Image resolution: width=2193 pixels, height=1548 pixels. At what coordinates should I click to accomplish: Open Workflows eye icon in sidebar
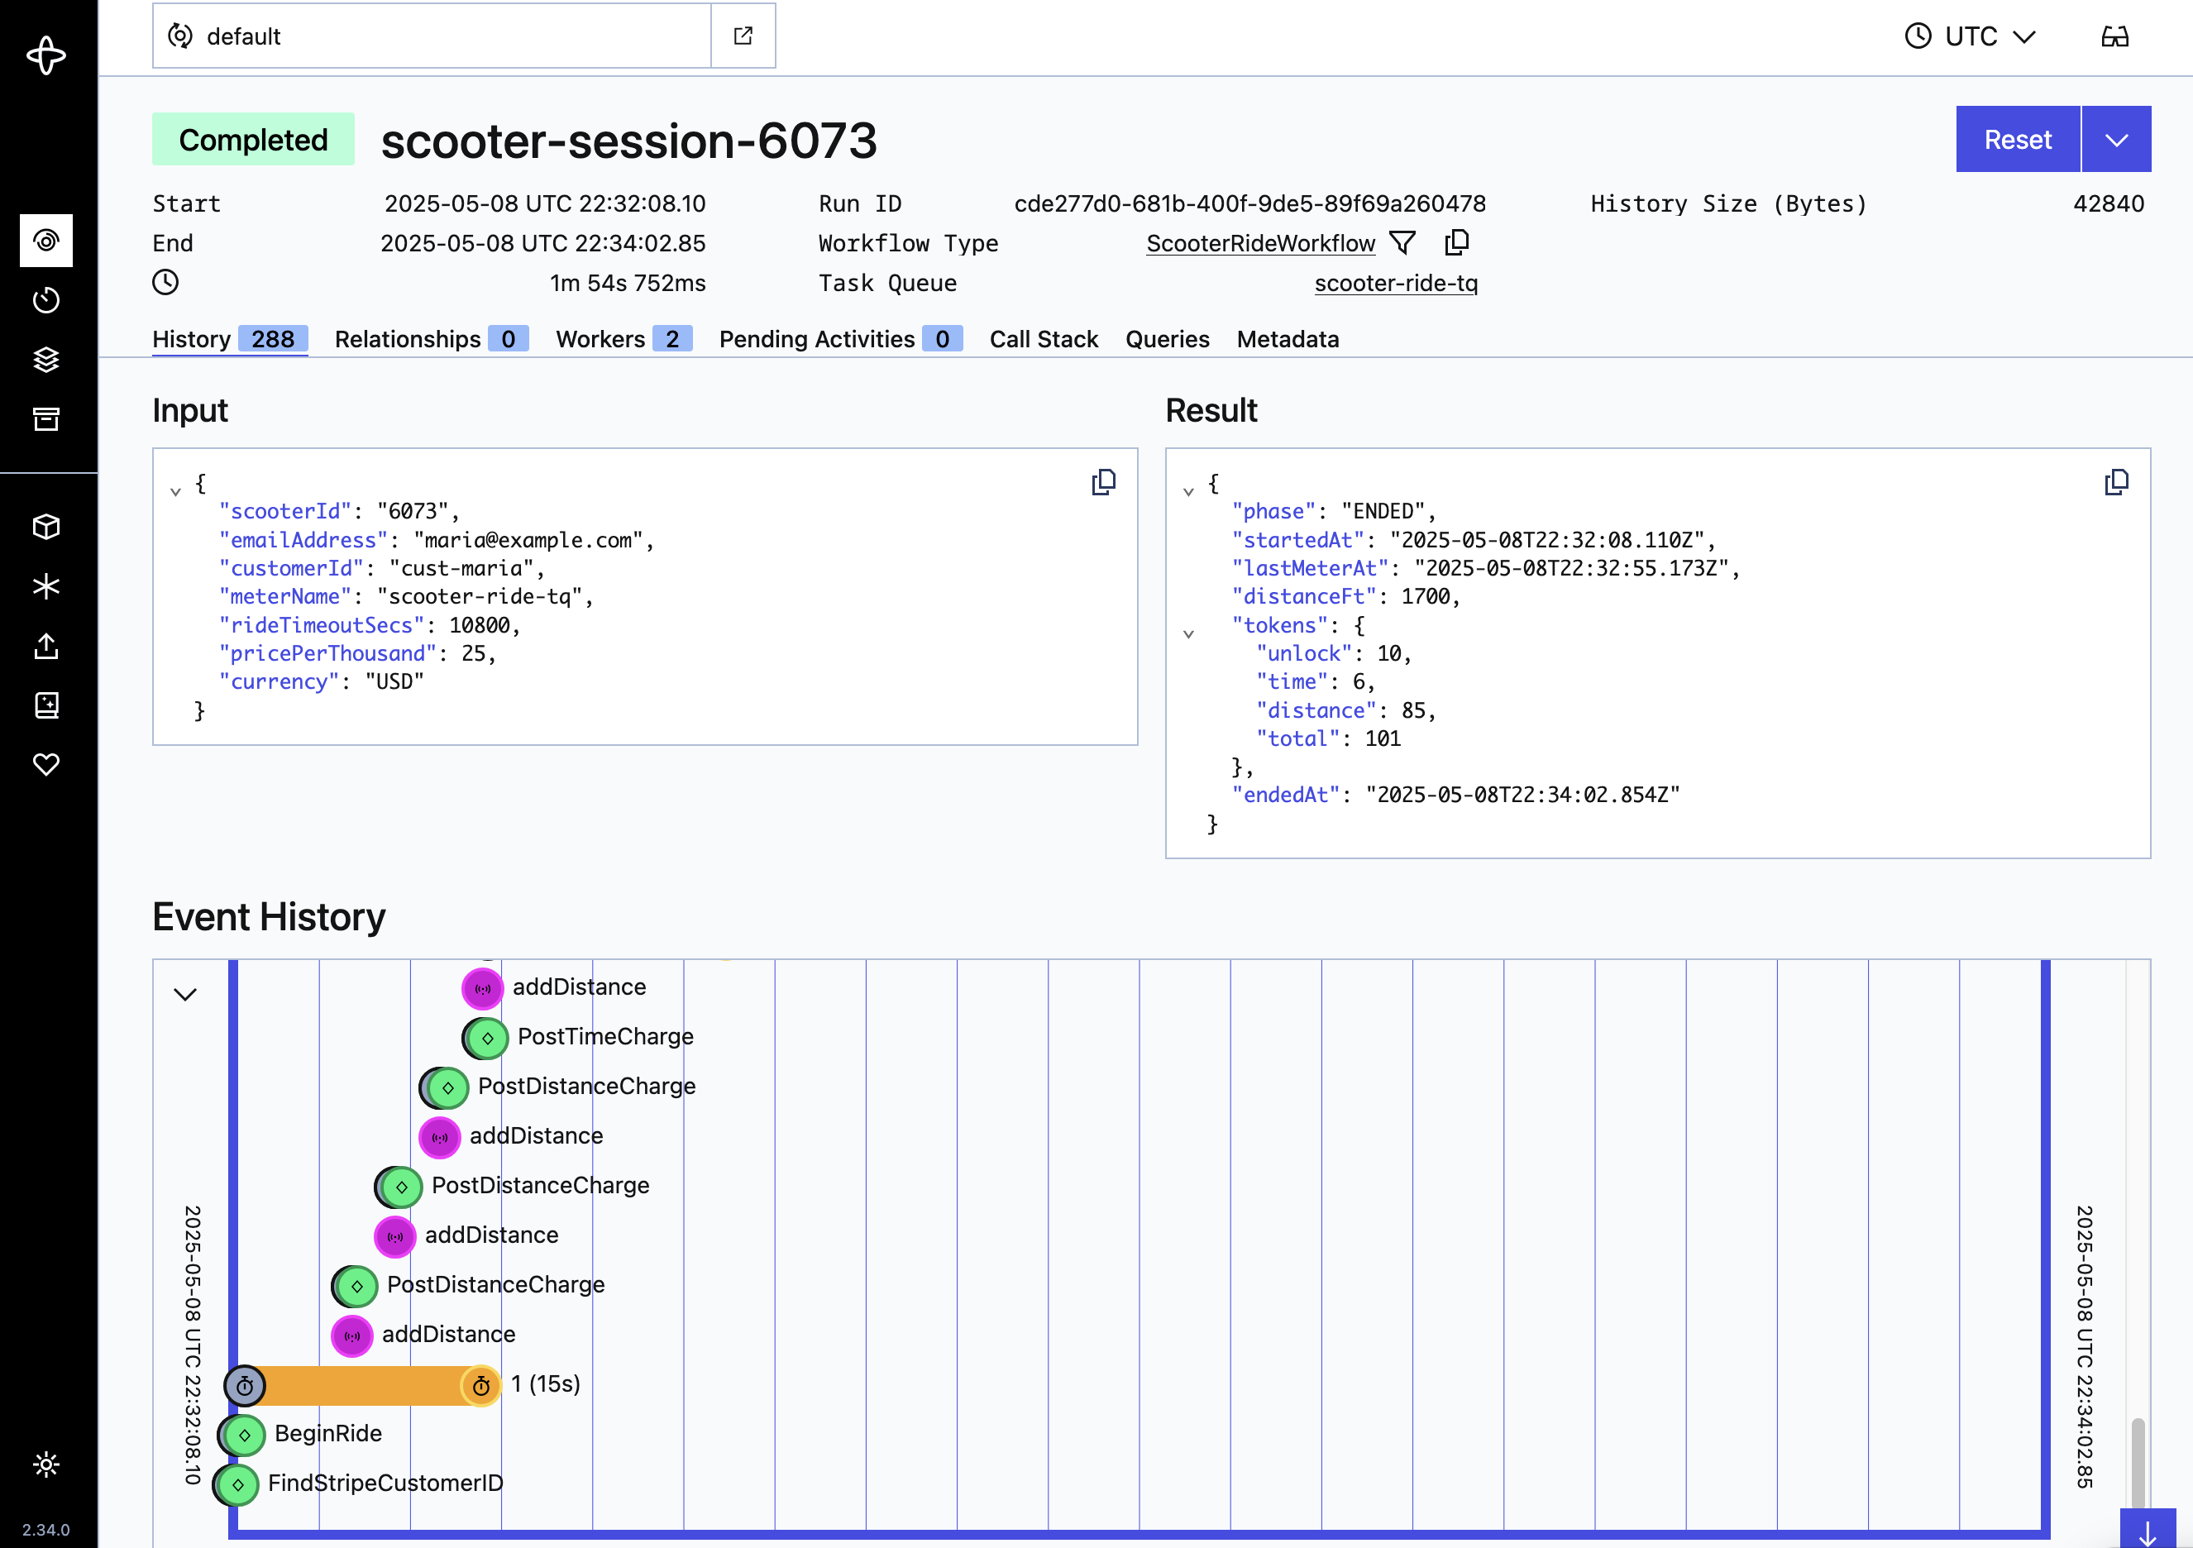(x=45, y=241)
